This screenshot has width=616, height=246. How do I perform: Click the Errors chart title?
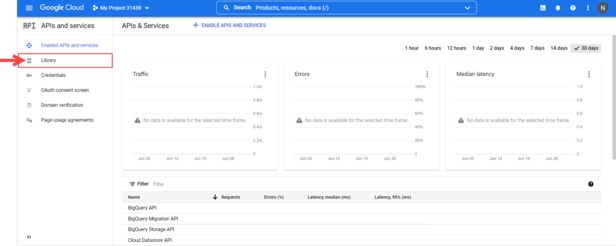click(x=302, y=74)
